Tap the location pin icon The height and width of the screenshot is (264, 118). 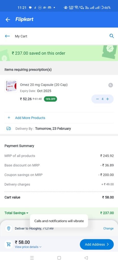pyautogui.click(x=9, y=228)
